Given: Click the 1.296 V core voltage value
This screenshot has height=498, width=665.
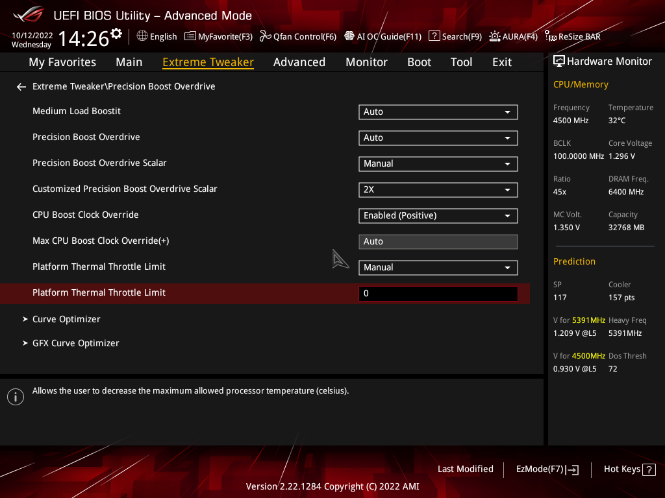Looking at the screenshot, I should 621,156.
